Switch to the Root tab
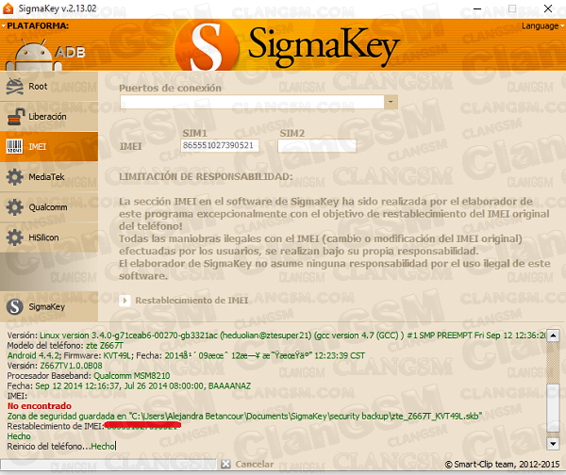Viewport: 566px width, 475px height. tap(49, 86)
